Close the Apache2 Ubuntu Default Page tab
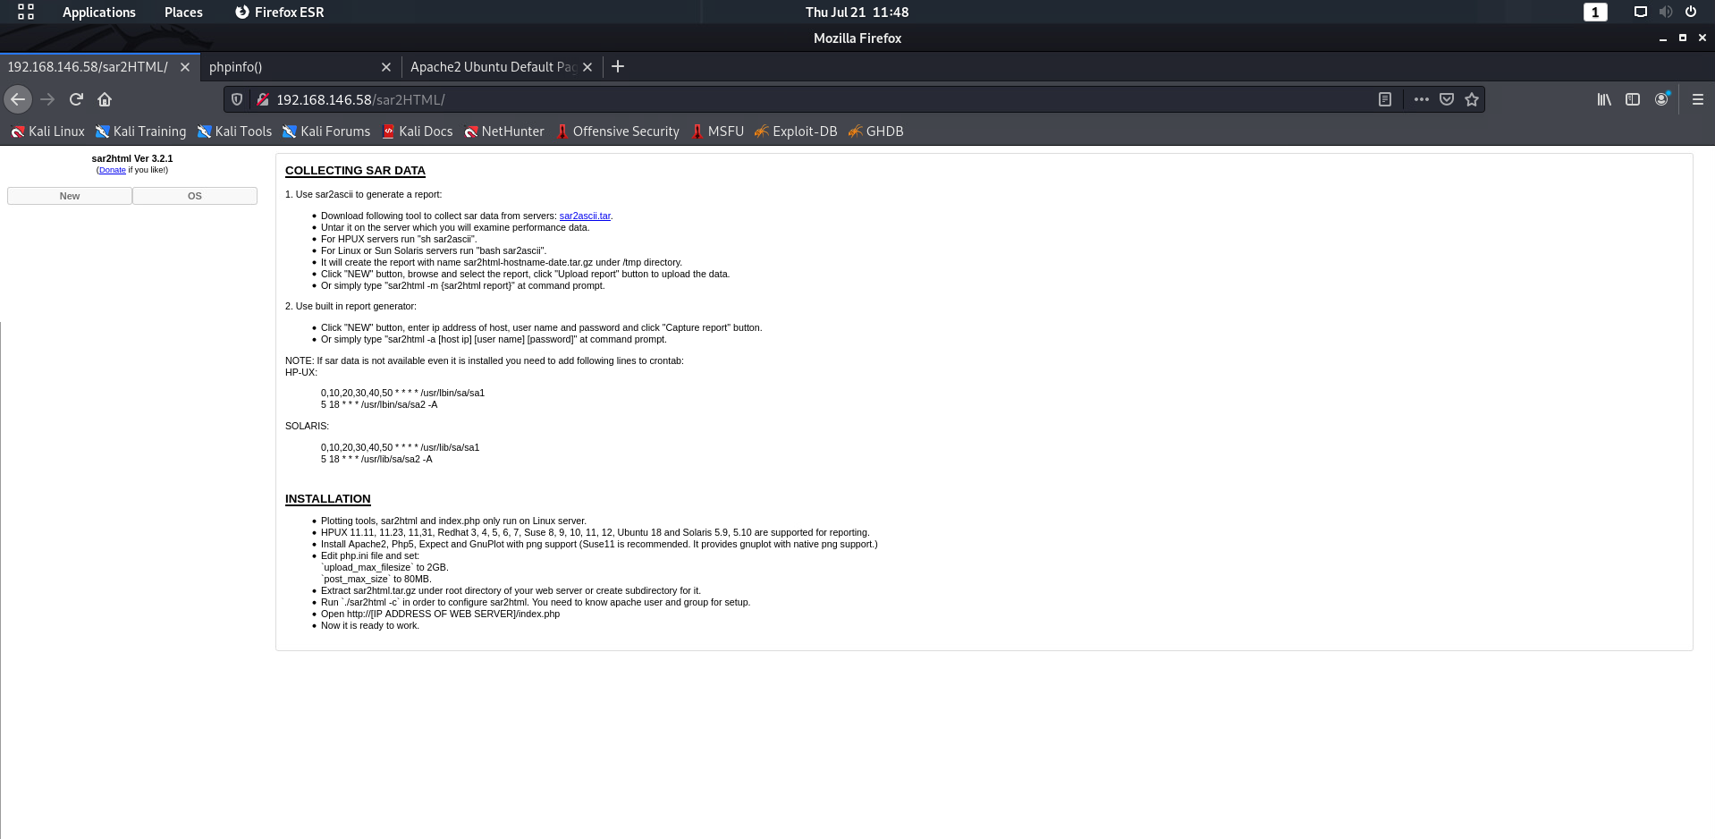The width and height of the screenshot is (1715, 839). [x=587, y=67]
